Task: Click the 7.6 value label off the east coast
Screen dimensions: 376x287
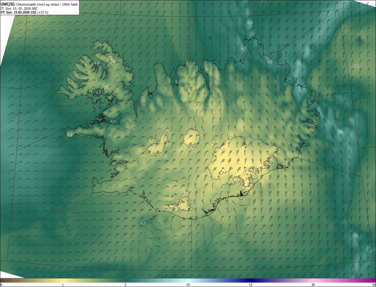Action: [x=340, y=132]
